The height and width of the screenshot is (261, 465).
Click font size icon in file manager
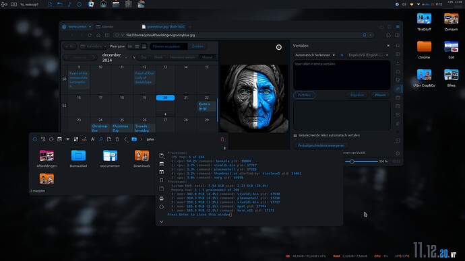pyautogui.click(x=92, y=139)
